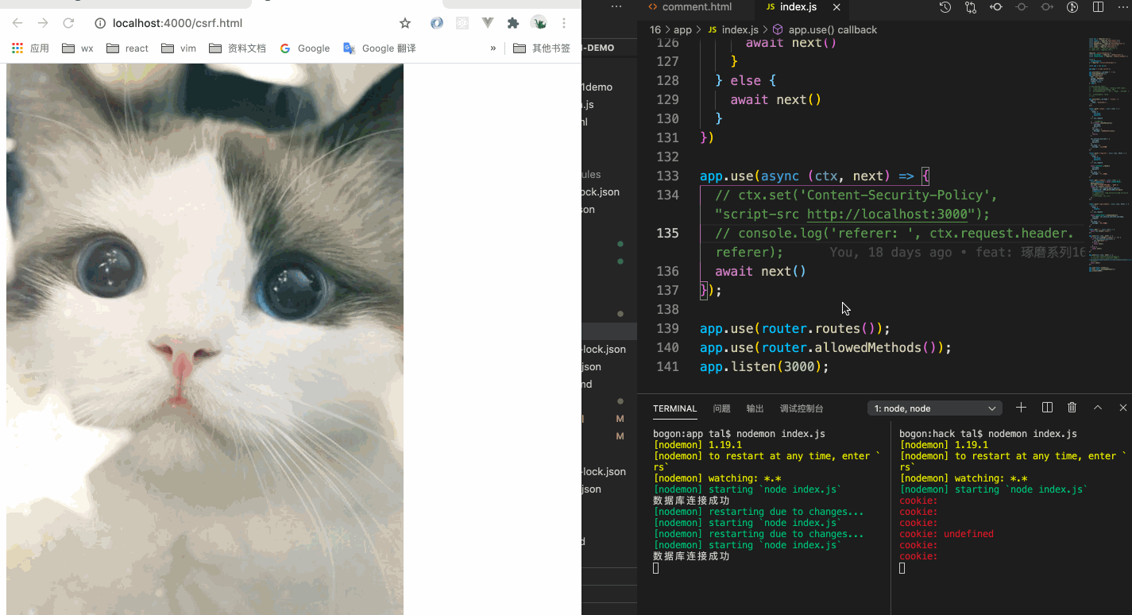1132x615 pixels.
Task: Click the index.js breadcrumb segment
Action: coord(732,29)
